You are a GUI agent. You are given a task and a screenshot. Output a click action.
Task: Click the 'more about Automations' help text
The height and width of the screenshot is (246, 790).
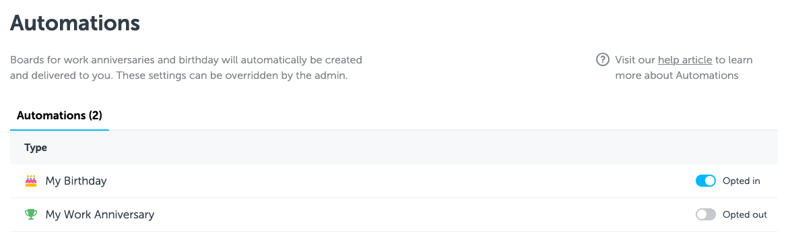(677, 75)
